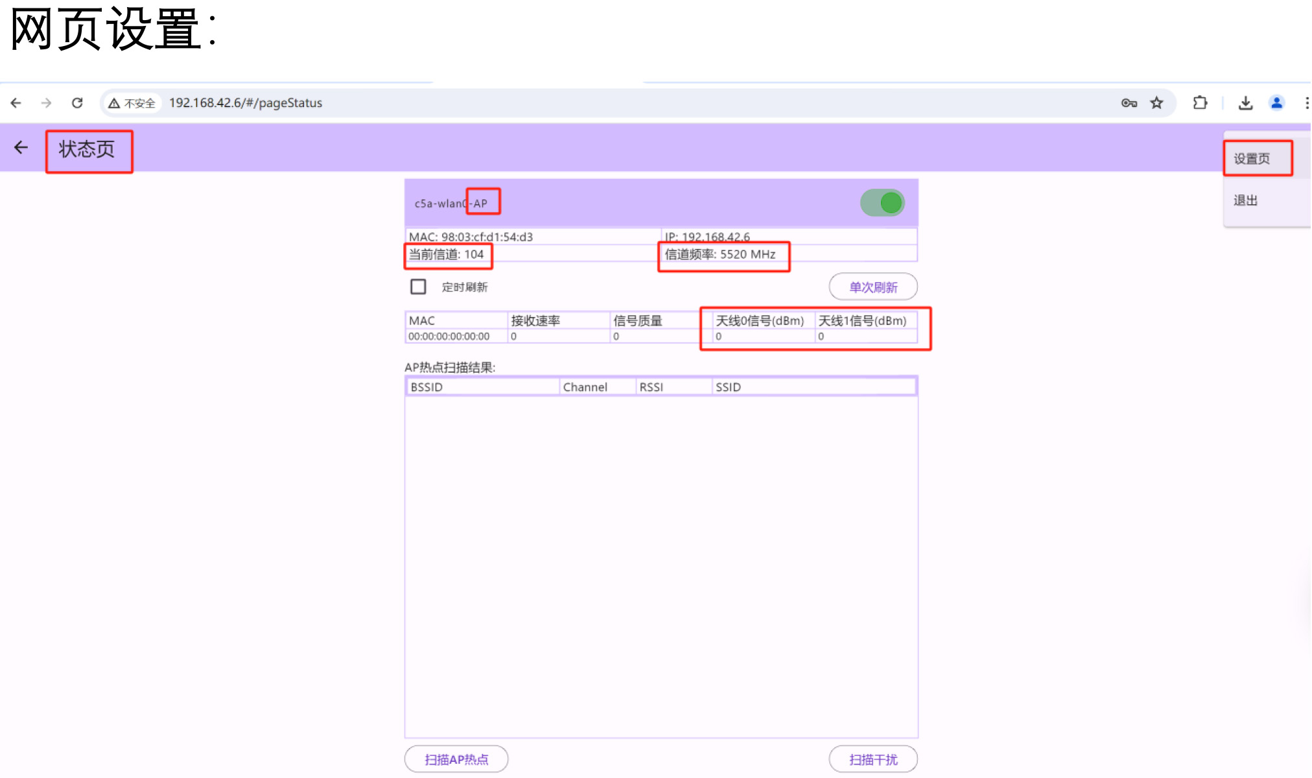Viewport: 1312px width, 778px height.
Task: Select 设置页 from the menu
Action: click(x=1251, y=159)
